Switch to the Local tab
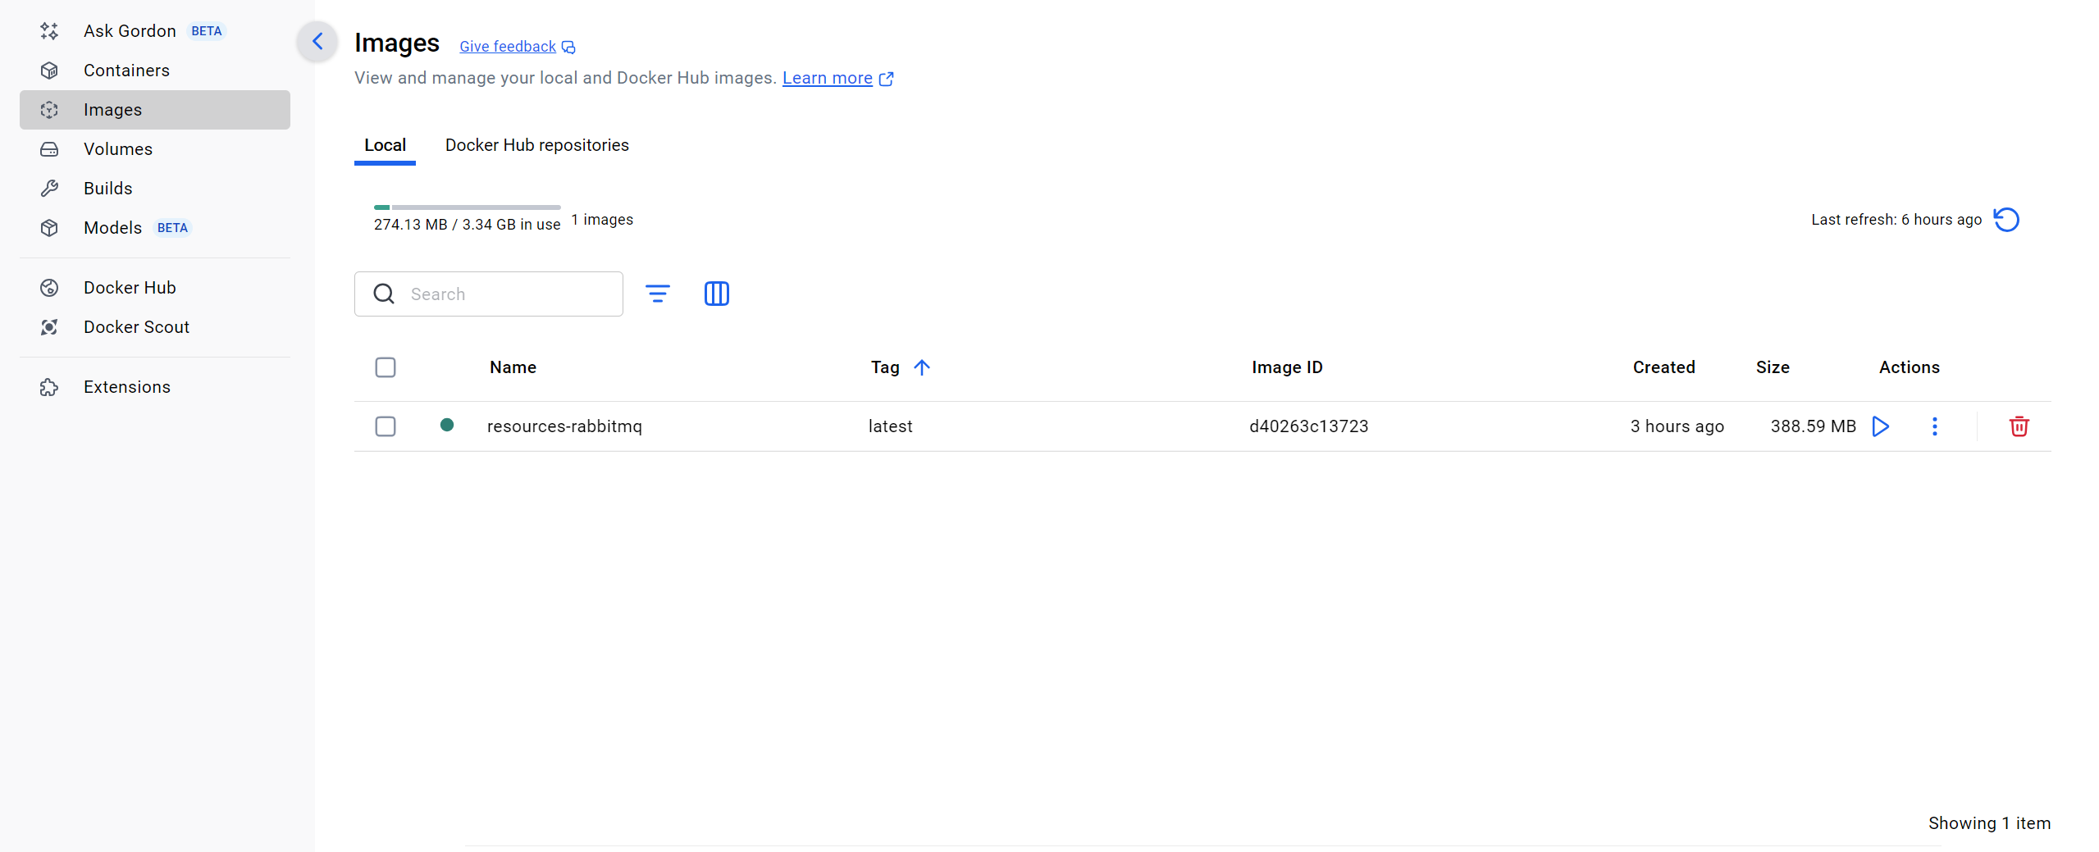The image size is (2099, 852). click(385, 145)
